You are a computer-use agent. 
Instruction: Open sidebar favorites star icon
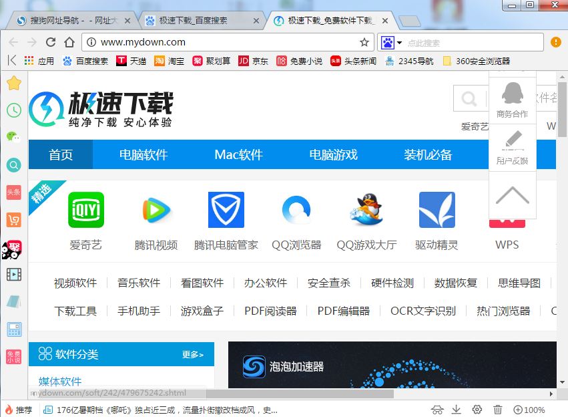click(14, 83)
